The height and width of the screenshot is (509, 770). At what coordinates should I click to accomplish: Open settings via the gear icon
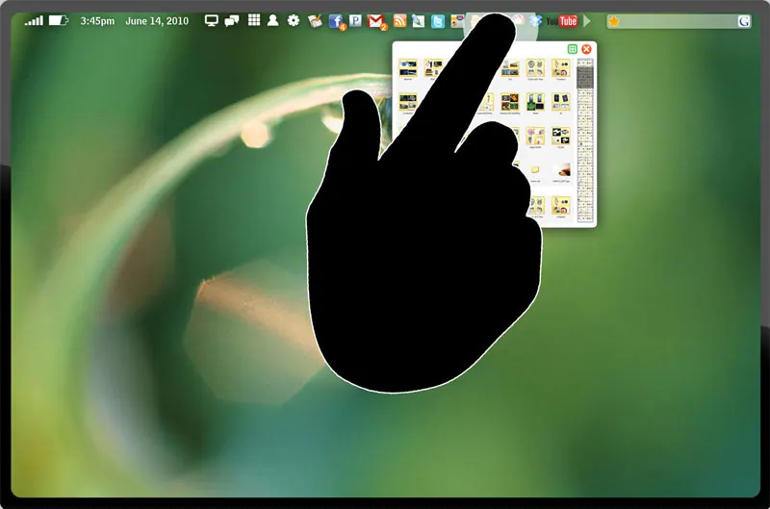(x=294, y=20)
